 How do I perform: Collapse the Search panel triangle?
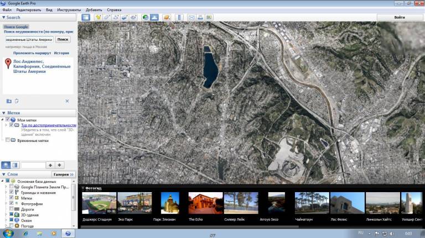click(3, 17)
